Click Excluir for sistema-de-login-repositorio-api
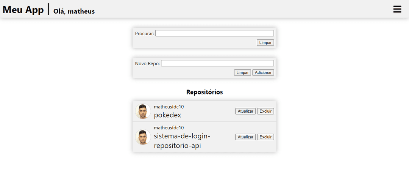Viewport: 409px width, 187px height. pyautogui.click(x=265, y=137)
